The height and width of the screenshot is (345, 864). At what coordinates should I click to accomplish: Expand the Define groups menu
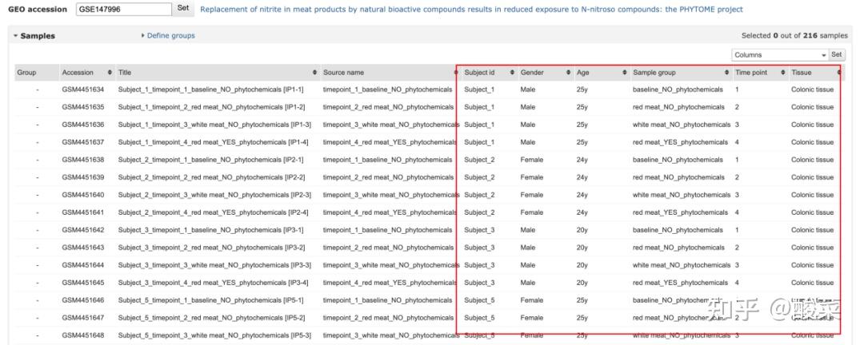(x=168, y=36)
